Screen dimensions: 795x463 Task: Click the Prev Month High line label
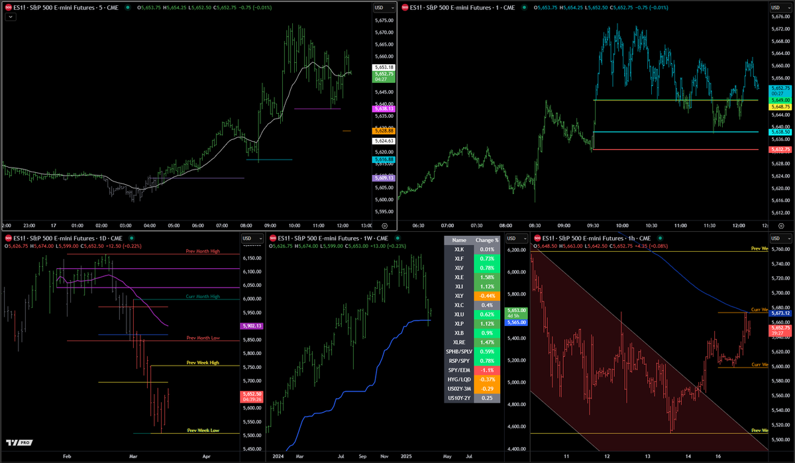[x=203, y=252]
